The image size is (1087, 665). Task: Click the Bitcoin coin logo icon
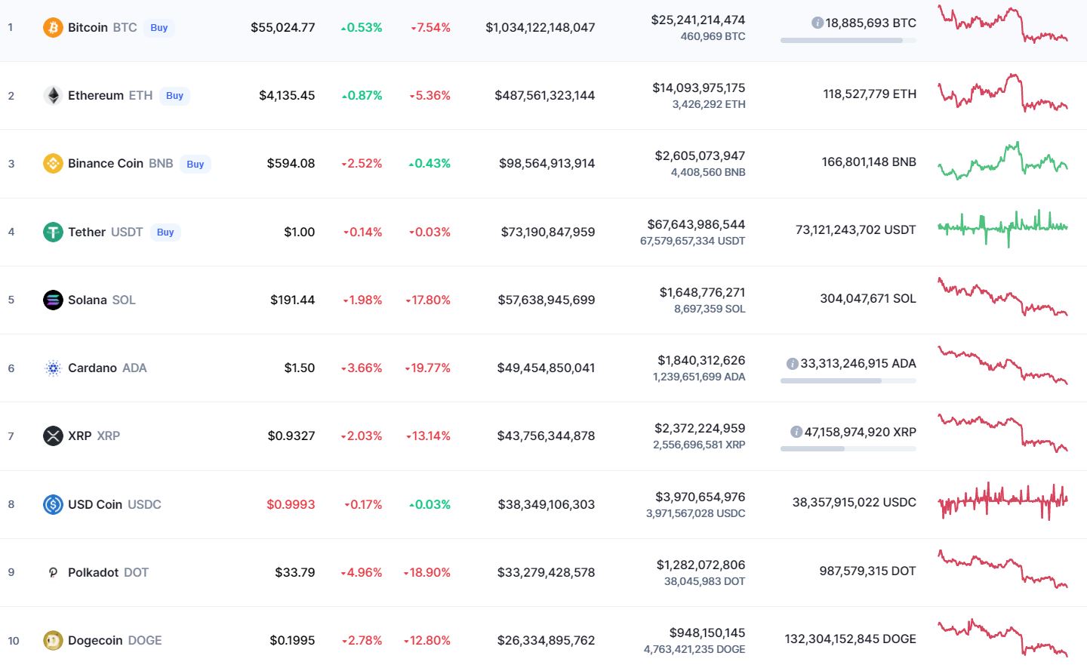click(53, 28)
